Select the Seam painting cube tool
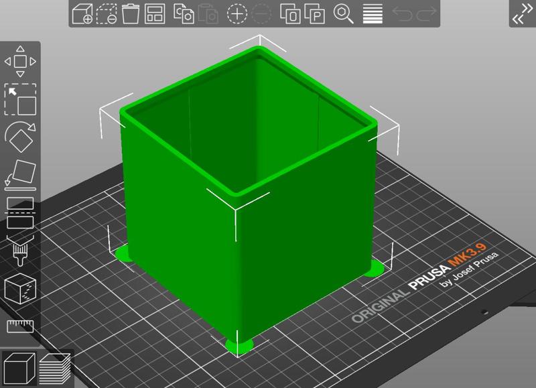 click(20, 289)
